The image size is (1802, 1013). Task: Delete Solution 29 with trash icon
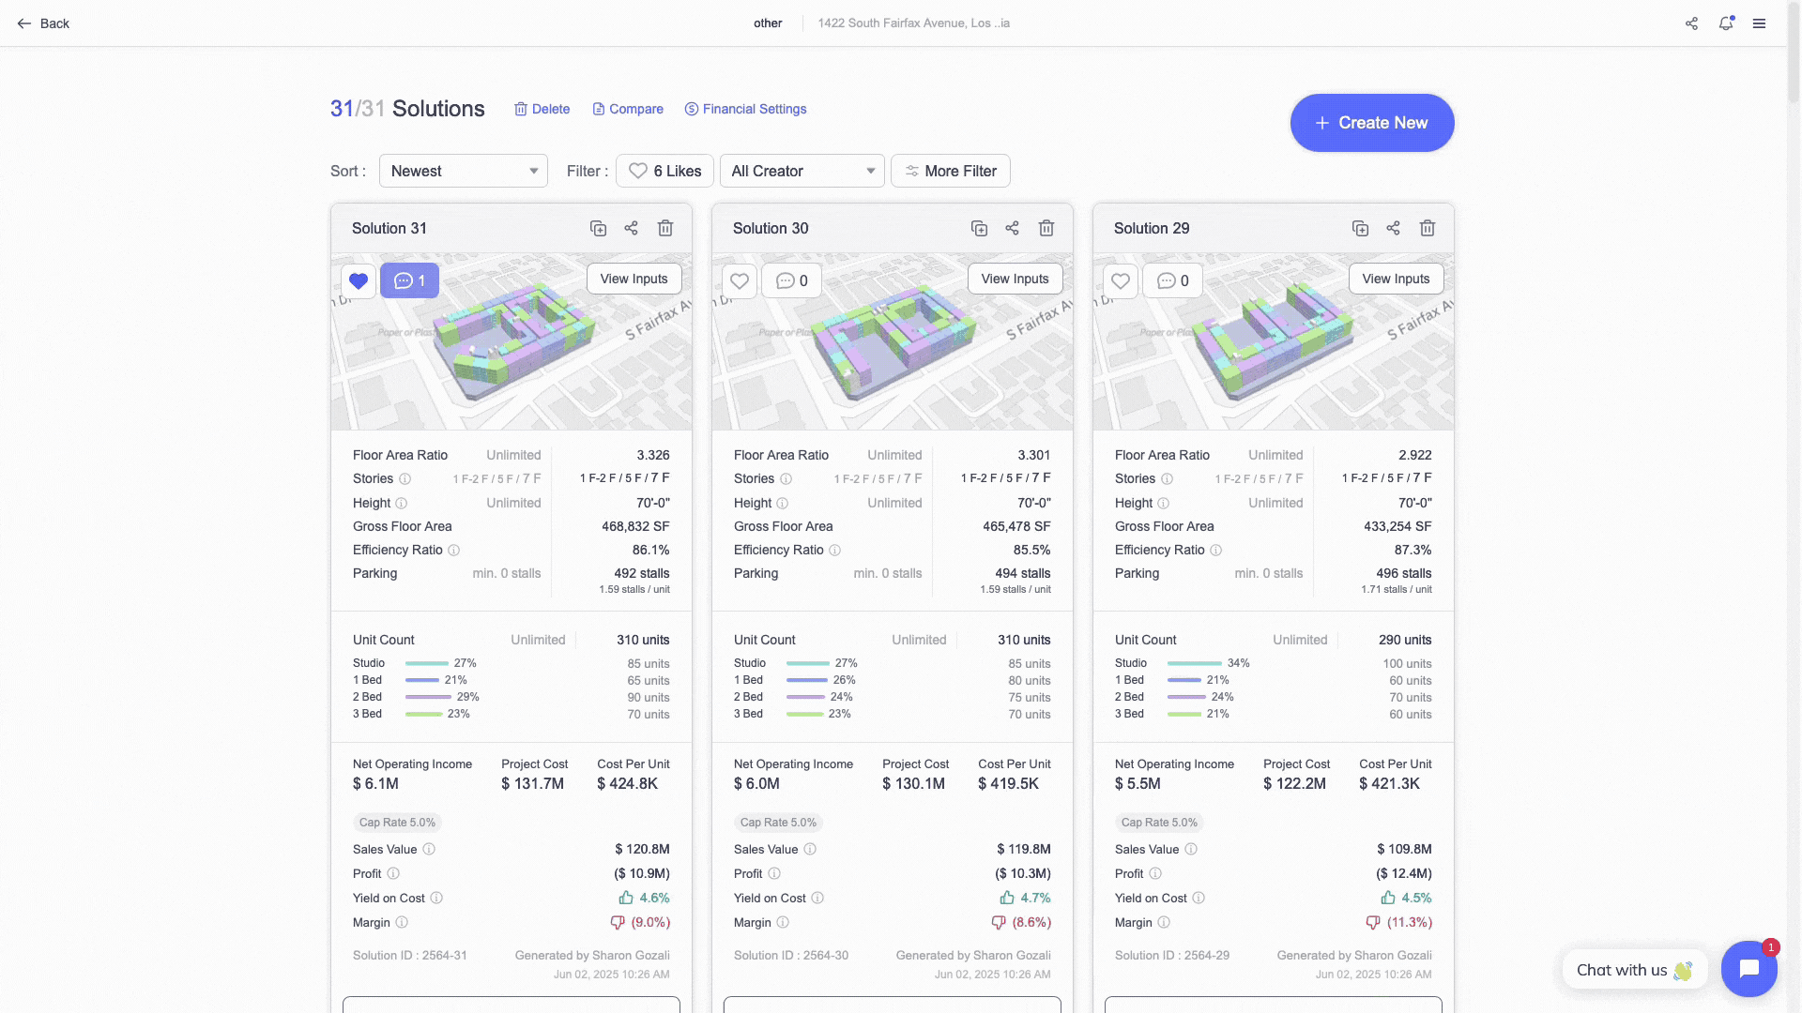(x=1427, y=228)
